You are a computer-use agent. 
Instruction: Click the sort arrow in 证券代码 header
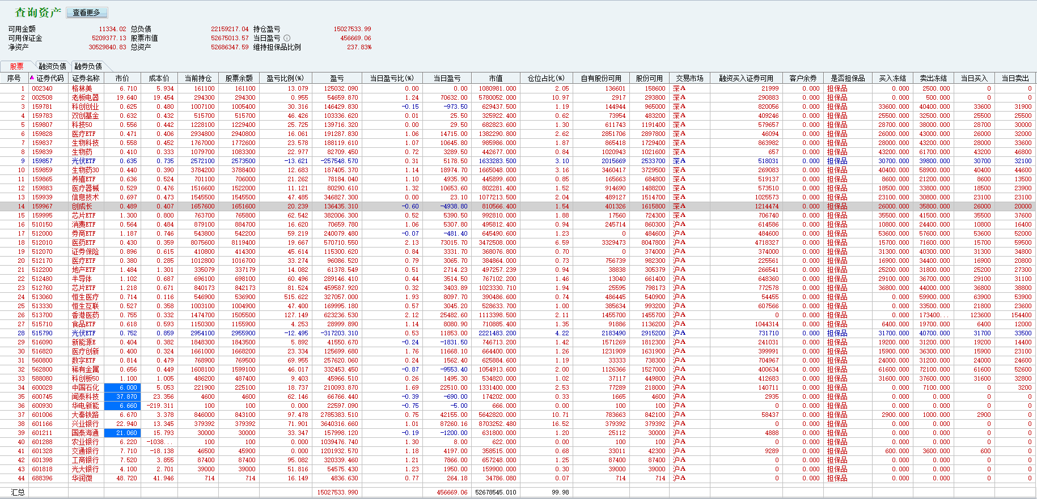(32, 78)
